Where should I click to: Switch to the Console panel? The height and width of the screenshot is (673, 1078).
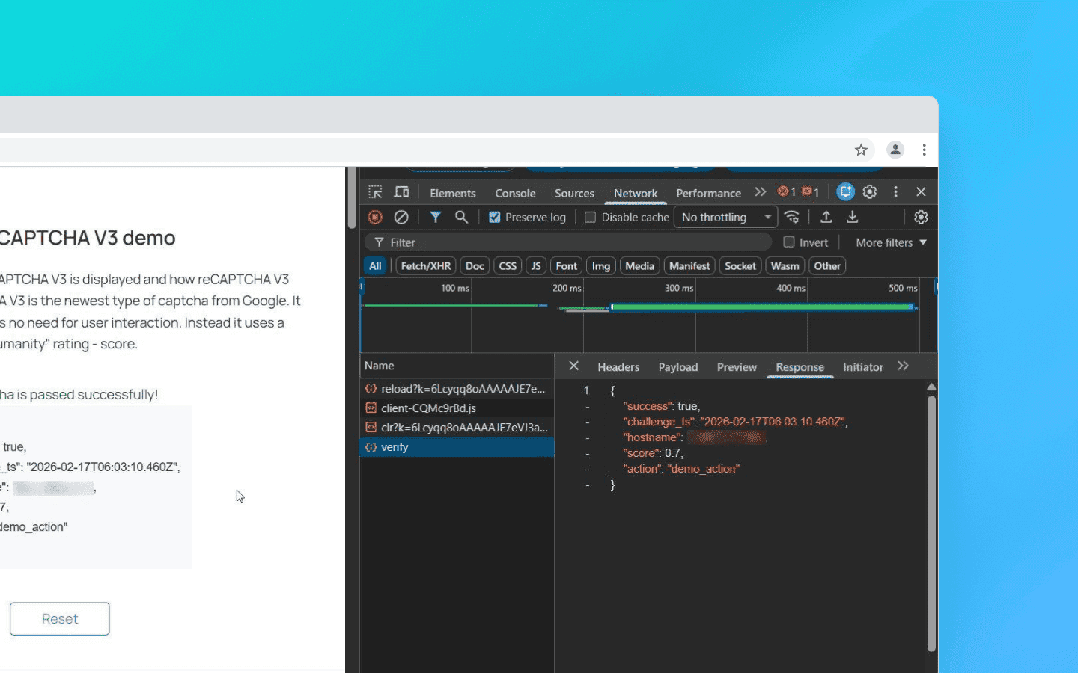coord(515,193)
